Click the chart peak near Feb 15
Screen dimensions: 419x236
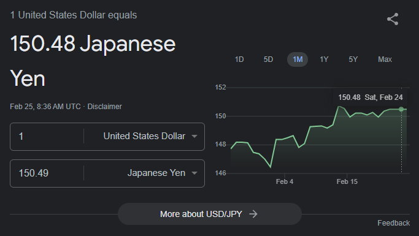(x=339, y=107)
